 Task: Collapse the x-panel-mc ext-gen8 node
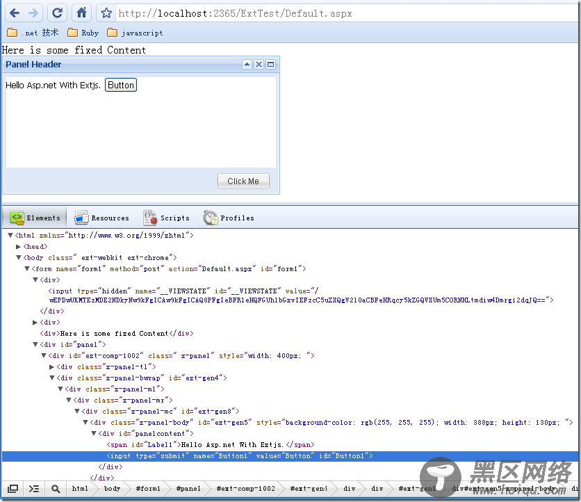pyautogui.click(x=77, y=411)
